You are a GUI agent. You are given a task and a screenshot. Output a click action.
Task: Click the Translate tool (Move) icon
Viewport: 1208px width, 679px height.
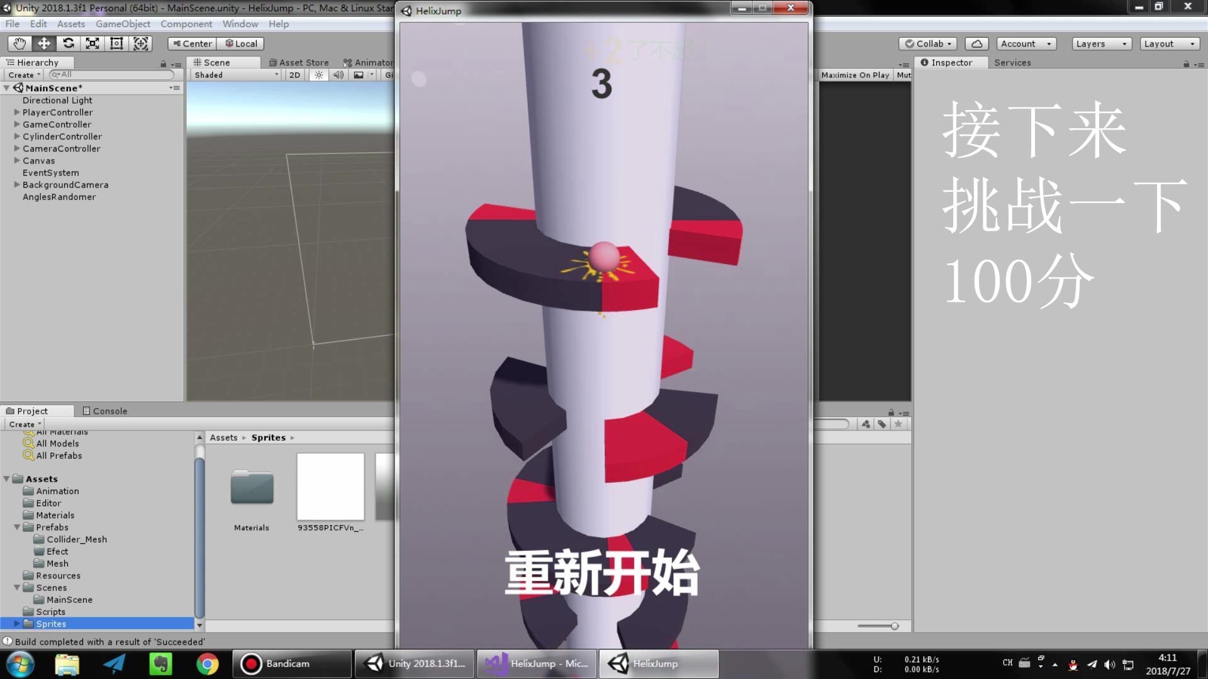[x=44, y=43]
